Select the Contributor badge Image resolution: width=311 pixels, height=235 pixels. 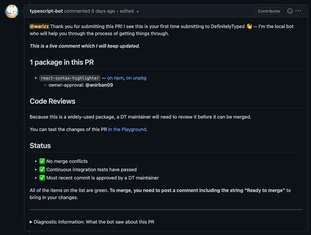coord(269,11)
